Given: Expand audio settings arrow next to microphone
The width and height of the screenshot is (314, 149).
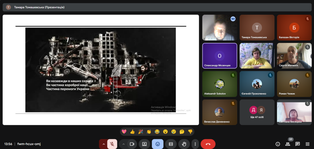Looking at the screenshot, I should pos(104,144).
